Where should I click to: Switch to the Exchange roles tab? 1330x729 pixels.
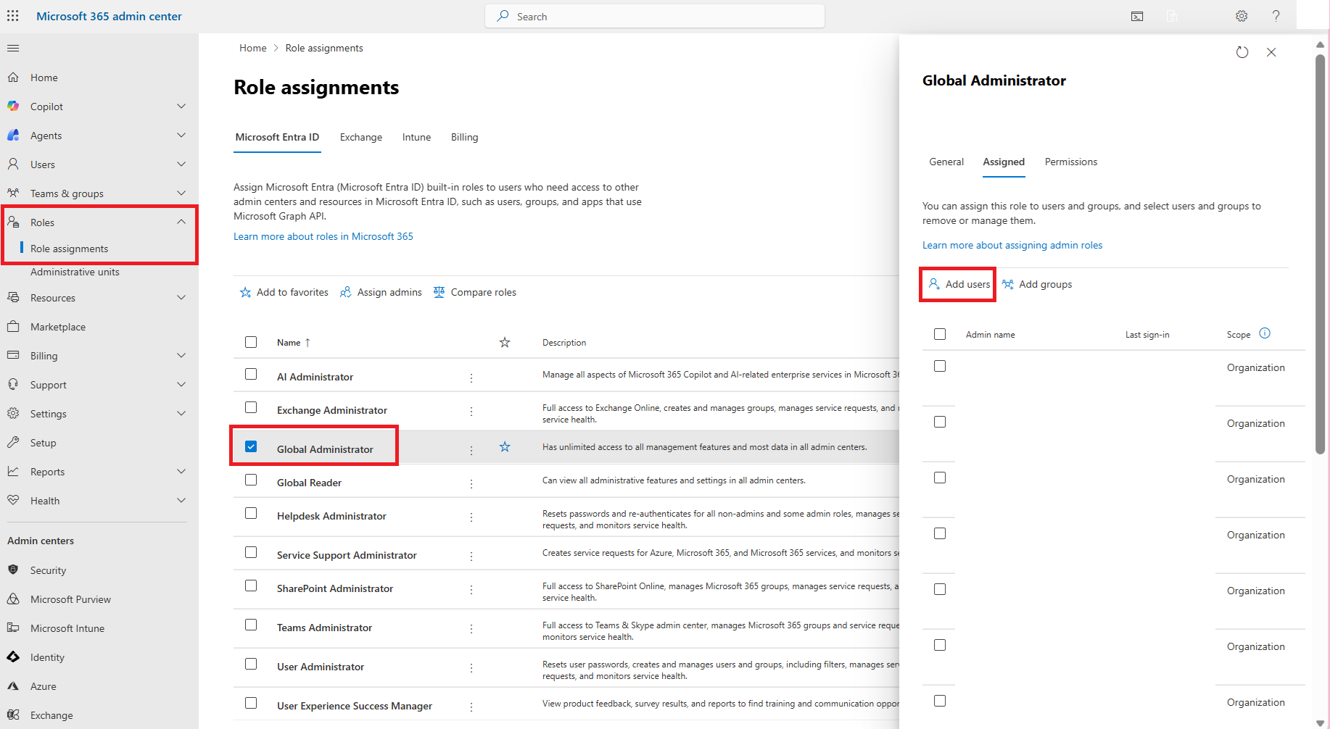click(x=361, y=137)
